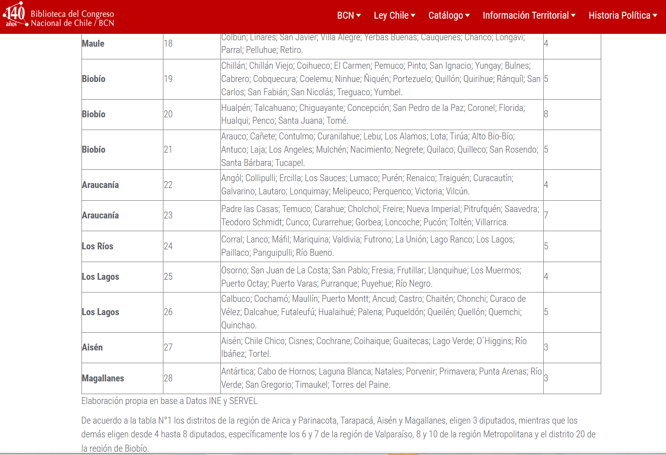This screenshot has width=666, height=455.
Task: Select district number 28 cell
Action: (x=192, y=378)
